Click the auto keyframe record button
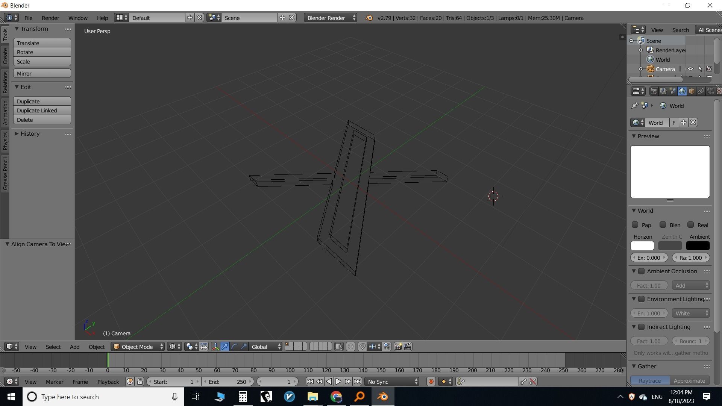The image size is (722, 406). 431,382
